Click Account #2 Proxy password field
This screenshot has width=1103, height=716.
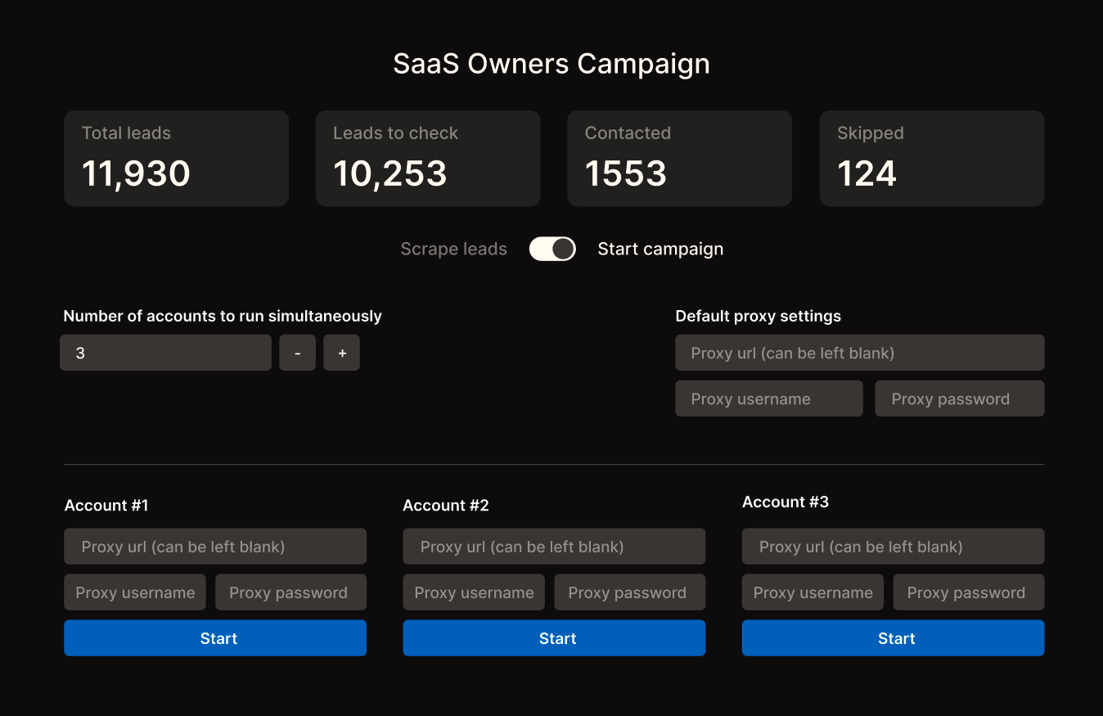pyautogui.click(x=629, y=592)
